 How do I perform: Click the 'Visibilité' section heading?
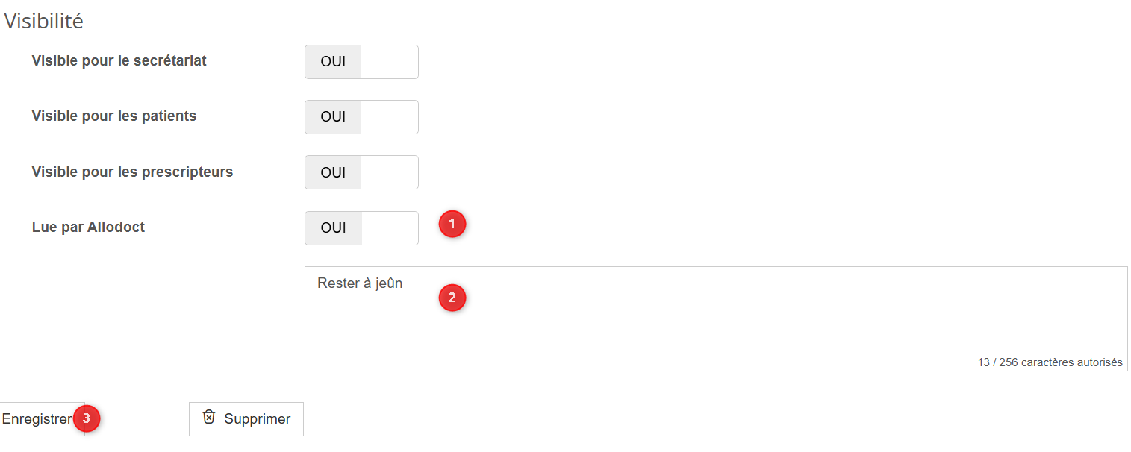(x=44, y=22)
